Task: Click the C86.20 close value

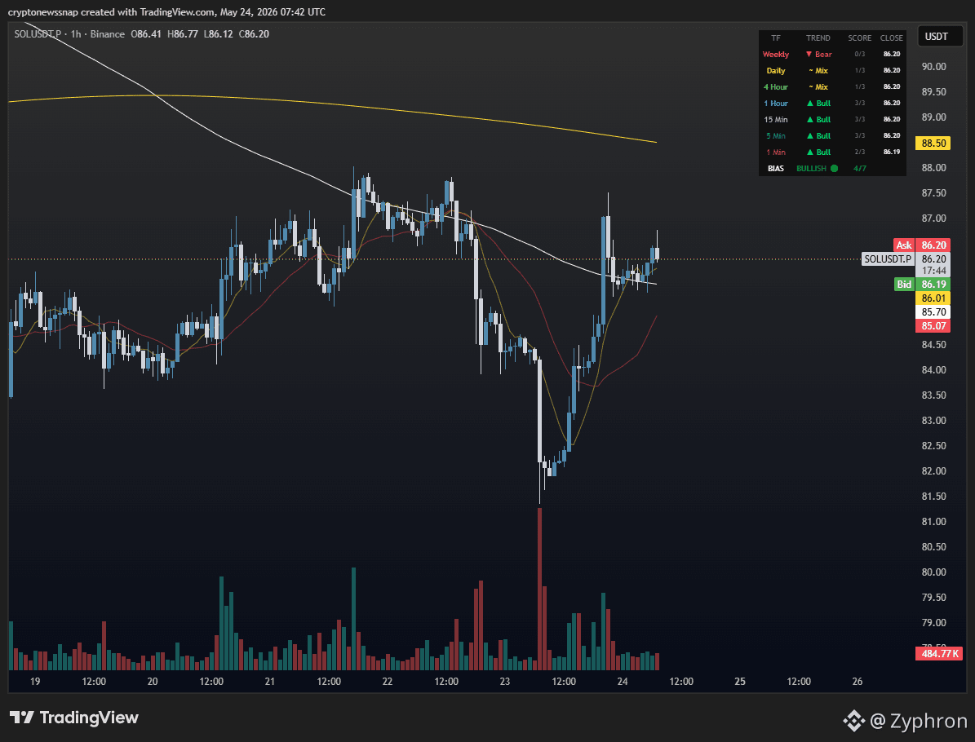Action: point(254,34)
